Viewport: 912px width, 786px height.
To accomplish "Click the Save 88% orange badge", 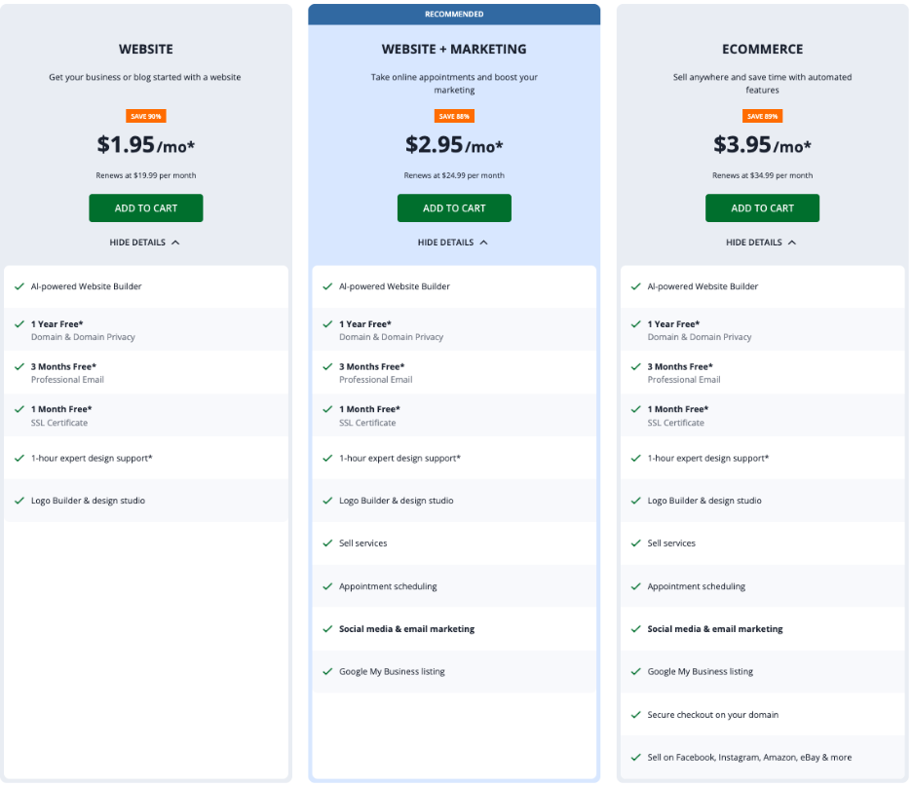I will click(x=454, y=116).
